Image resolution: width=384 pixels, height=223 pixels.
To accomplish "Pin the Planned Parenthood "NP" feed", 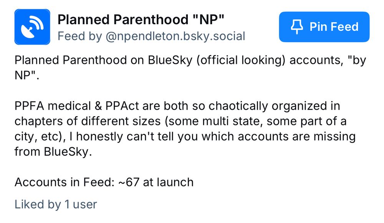I will pyautogui.click(x=324, y=27).
